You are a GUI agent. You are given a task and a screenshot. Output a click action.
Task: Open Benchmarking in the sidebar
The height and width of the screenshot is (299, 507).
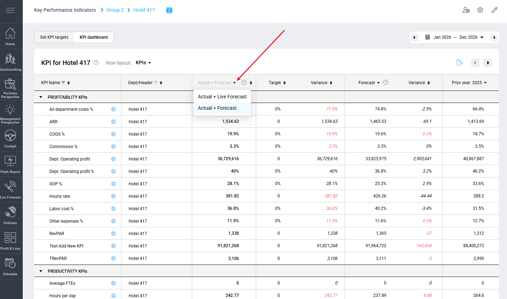11,62
